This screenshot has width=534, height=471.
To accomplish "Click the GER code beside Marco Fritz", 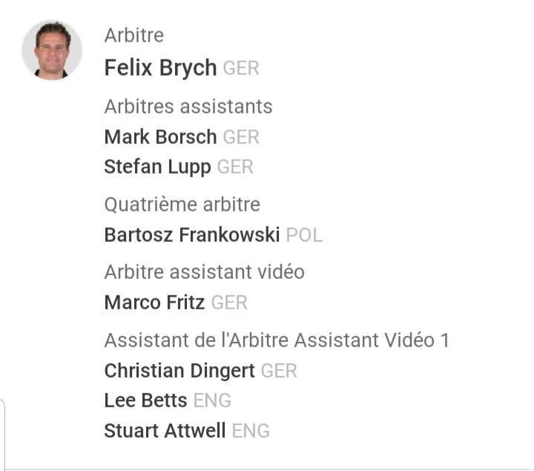I will (229, 303).
